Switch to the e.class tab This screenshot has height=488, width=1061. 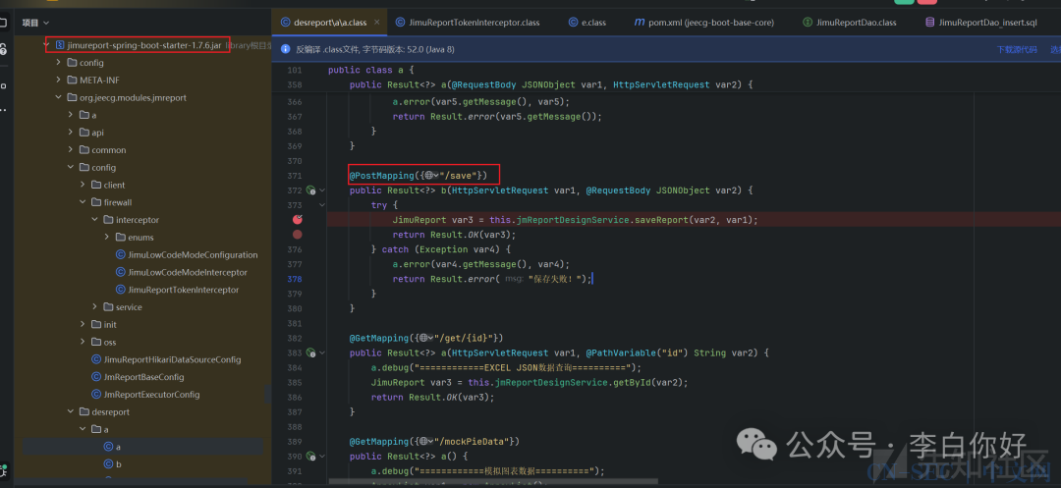pyautogui.click(x=587, y=23)
